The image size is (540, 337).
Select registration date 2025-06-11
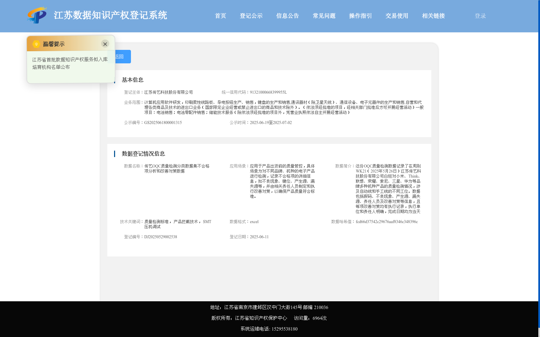point(259,237)
